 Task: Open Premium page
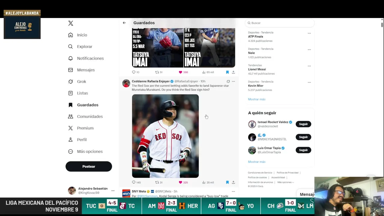[x=81, y=128]
